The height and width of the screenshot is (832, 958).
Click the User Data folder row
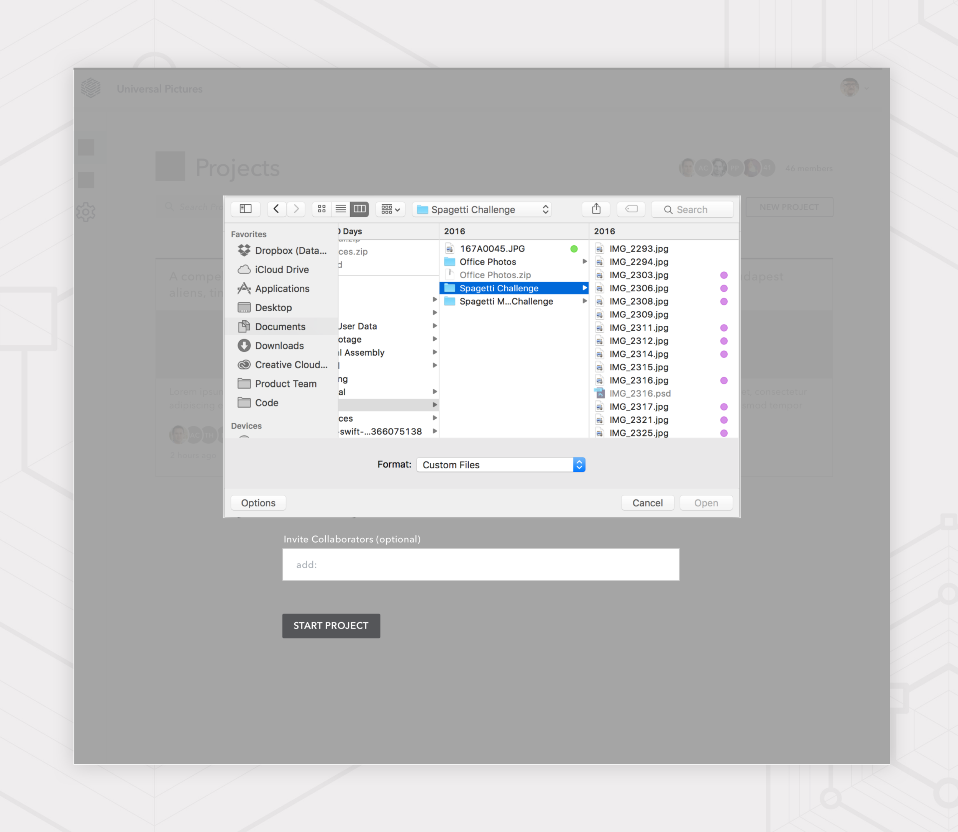tap(389, 326)
